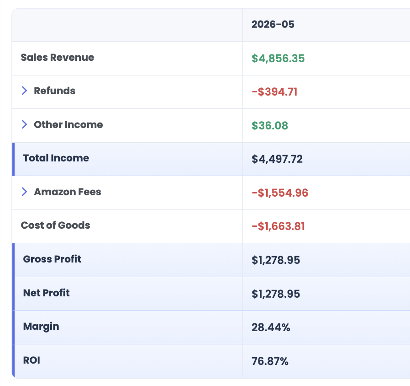Click the ROI row label

pyautogui.click(x=32, y=360)
